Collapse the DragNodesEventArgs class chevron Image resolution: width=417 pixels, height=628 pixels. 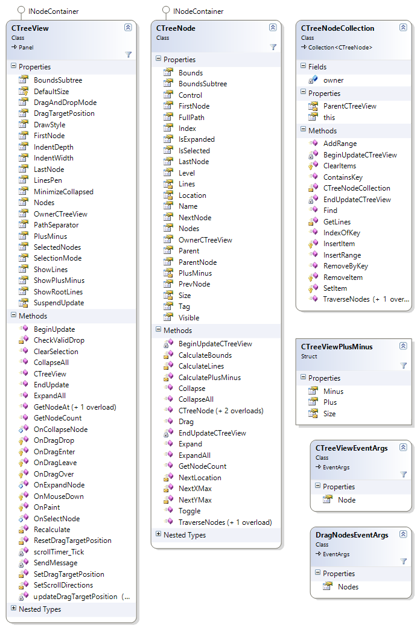(x=403, y=534)
